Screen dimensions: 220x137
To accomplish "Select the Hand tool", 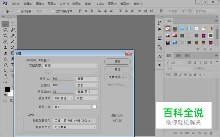I will click(5, 76).
